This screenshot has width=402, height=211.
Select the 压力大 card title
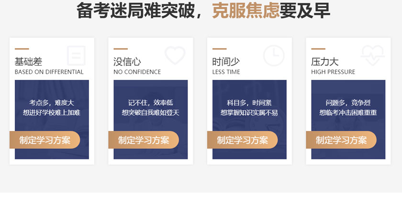(x=325, y=62)
